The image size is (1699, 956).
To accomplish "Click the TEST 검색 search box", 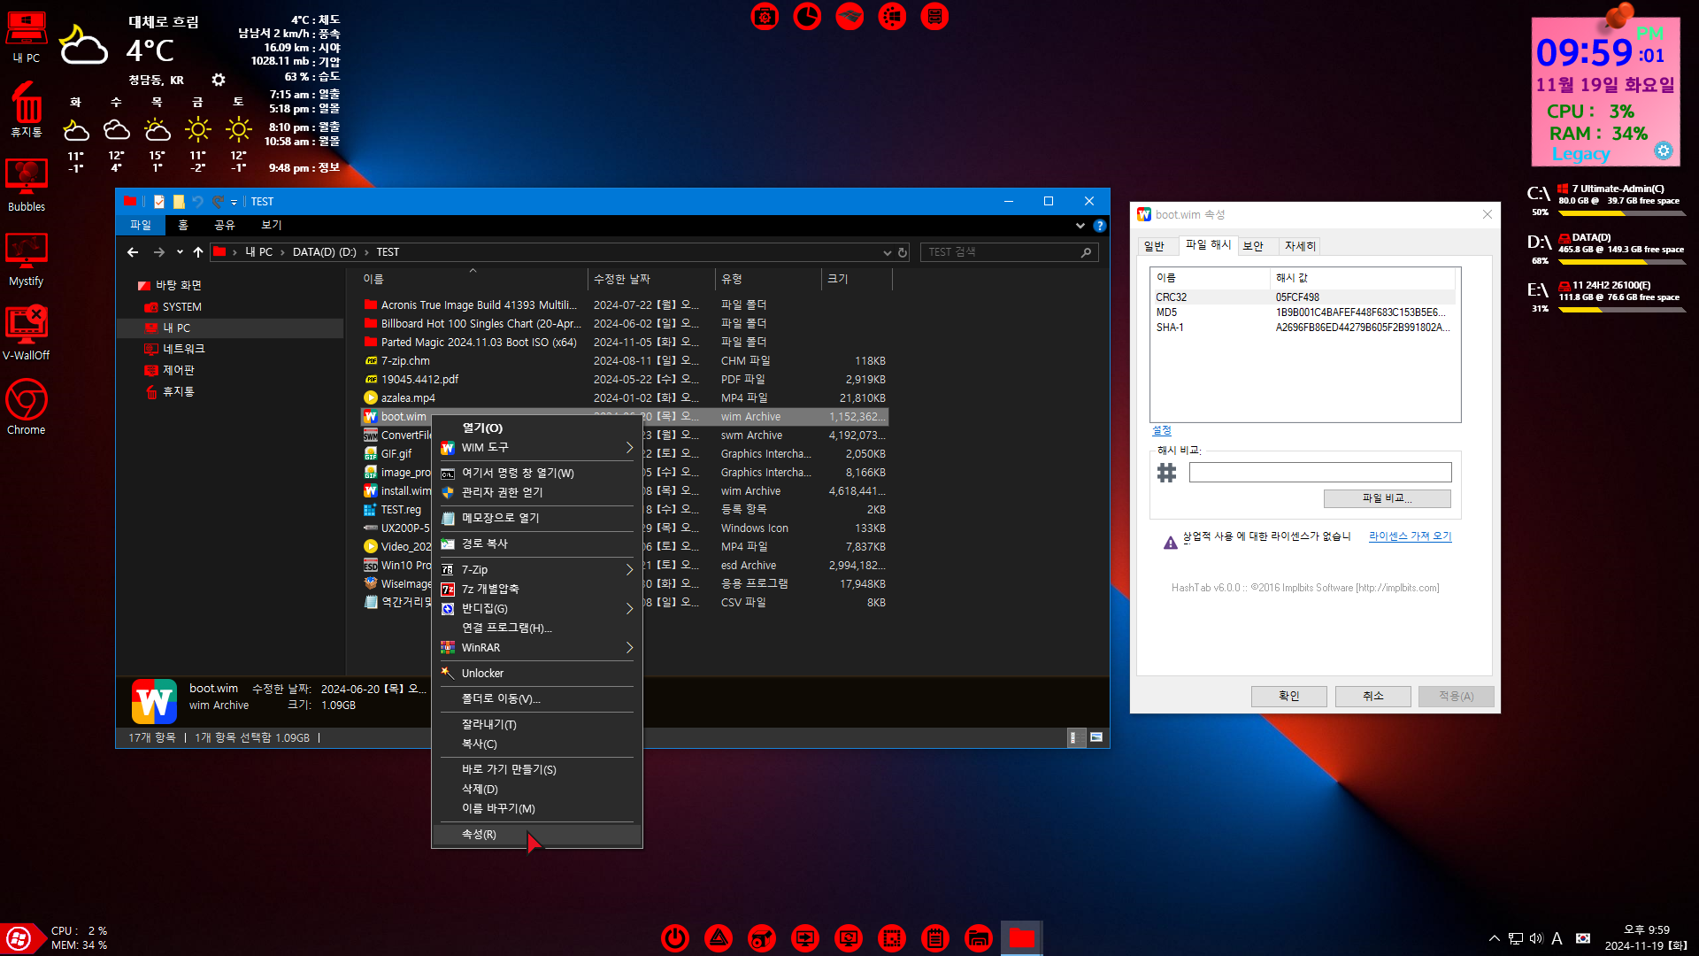I will pos(1010,252).
